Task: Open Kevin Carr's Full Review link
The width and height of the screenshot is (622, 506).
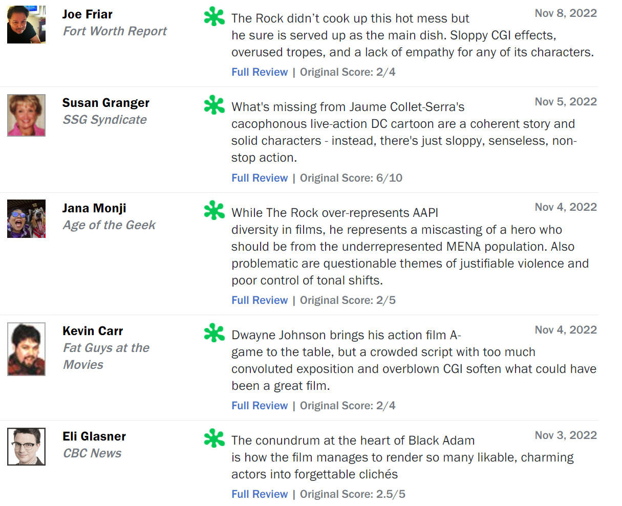Action: (260, 406)
